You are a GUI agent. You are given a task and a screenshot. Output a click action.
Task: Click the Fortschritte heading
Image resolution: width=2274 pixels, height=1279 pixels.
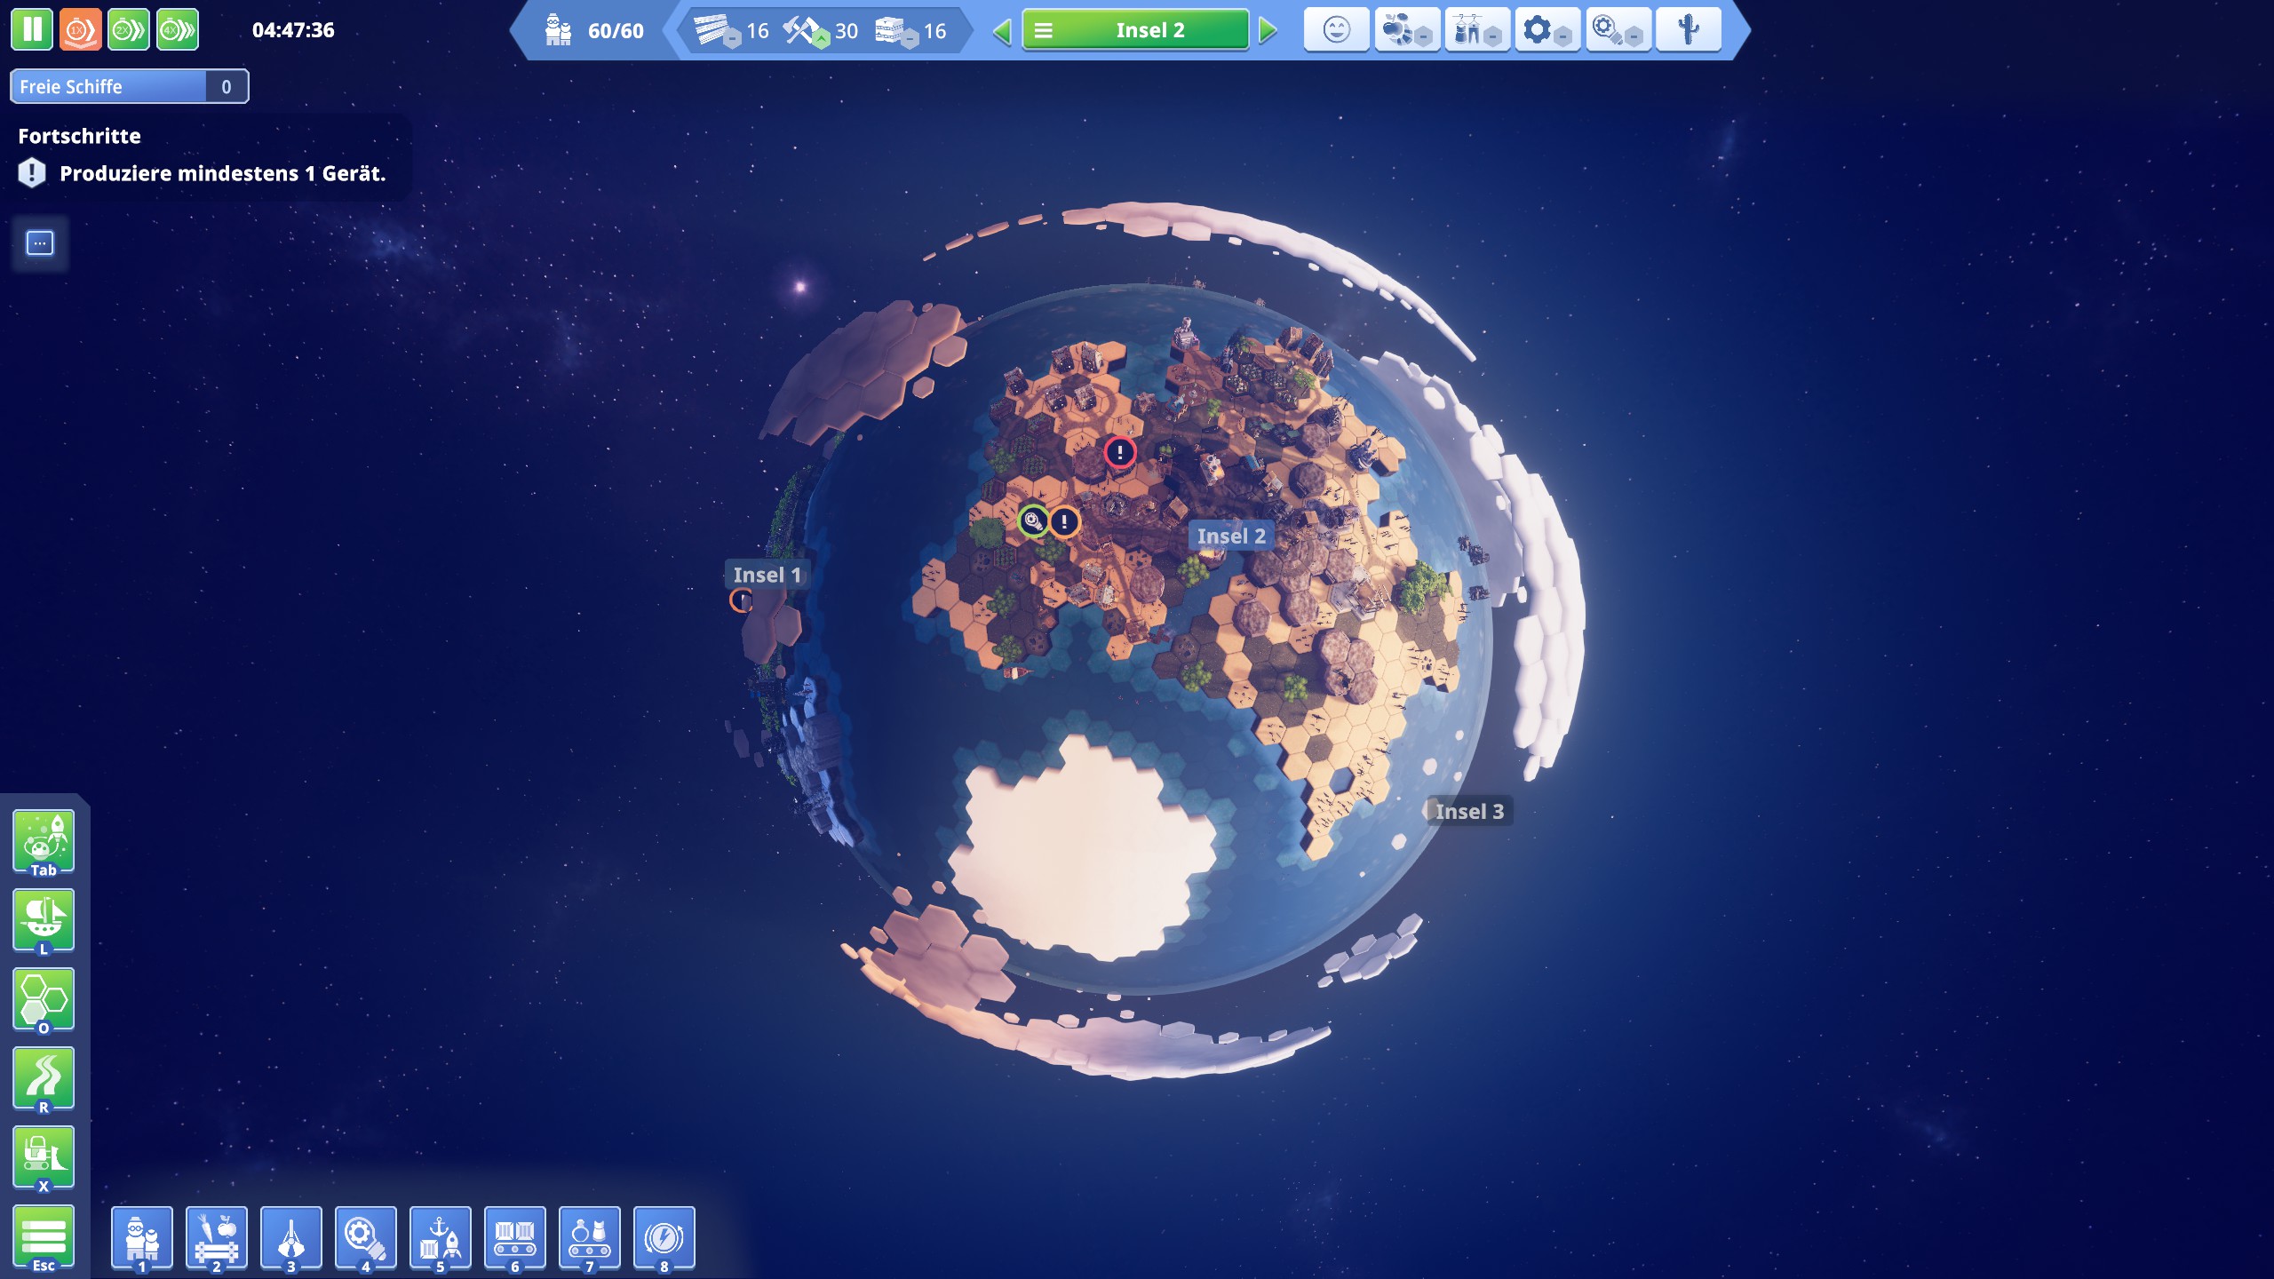pyautogui.click(x=80, y=136)
